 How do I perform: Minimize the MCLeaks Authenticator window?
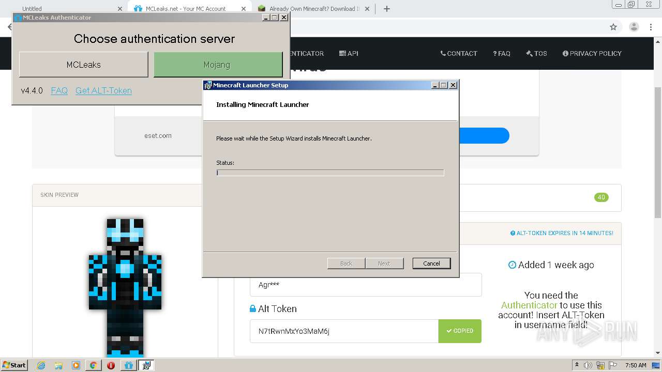pyautogui.click(x=266, y=18)
